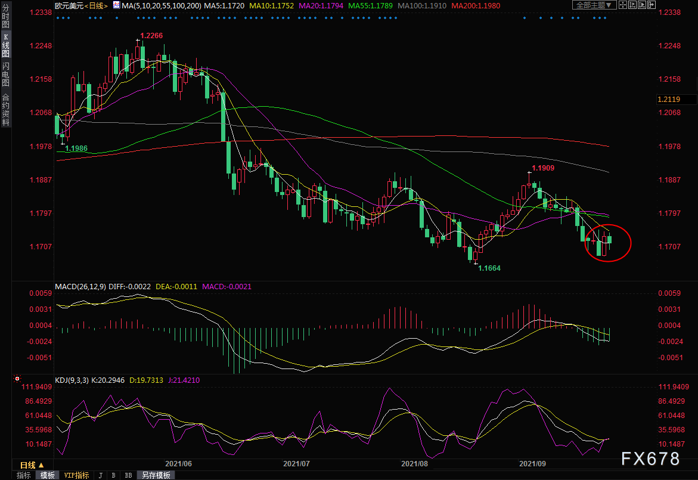
Task: Select the 指标 bottom tab
Action: 23,475
